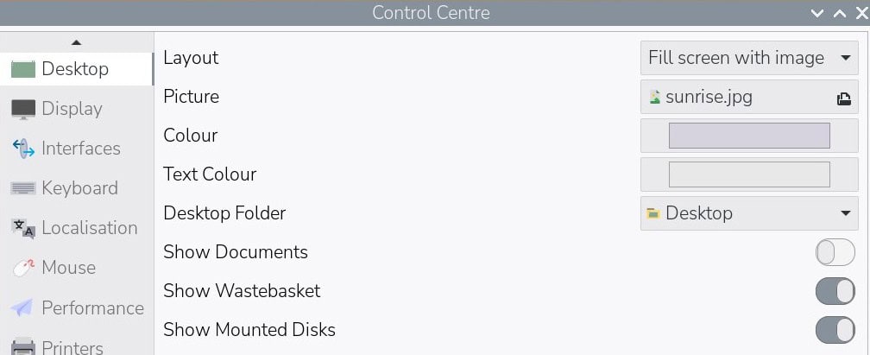This screenshot has width=870, height=355.
Task: Click the Mouse icon in sidebar
Action: click(x=23, y=268)
